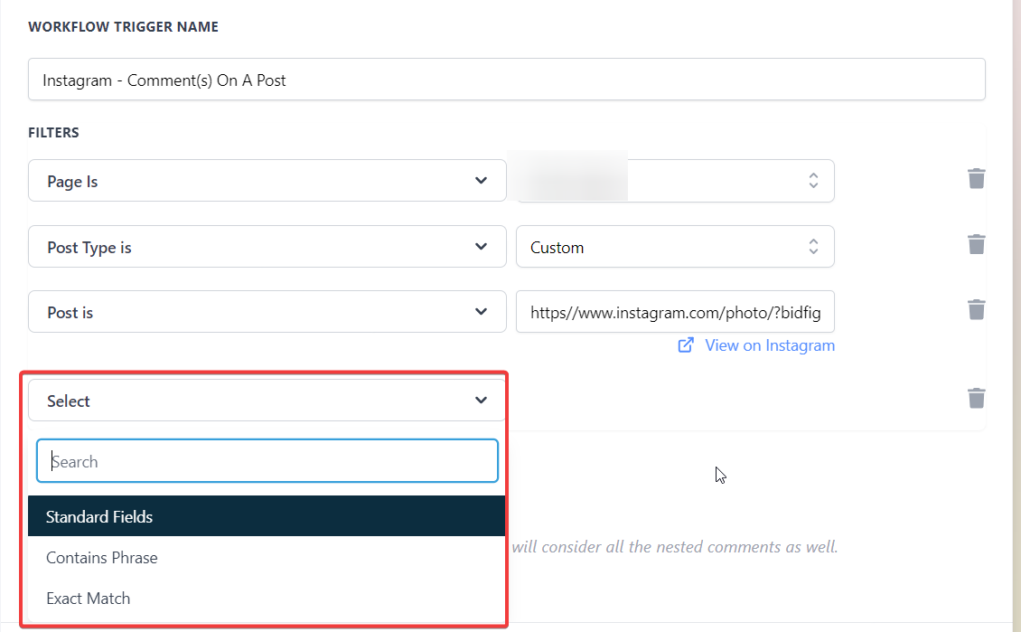Click trash icon beside Post is filter

pos(976,311)
